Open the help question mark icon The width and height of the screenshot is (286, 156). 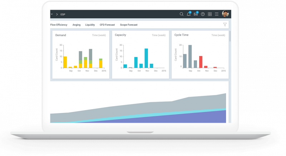tap(203, 14)
